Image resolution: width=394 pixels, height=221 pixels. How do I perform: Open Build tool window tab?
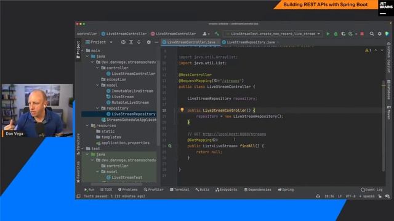click(x=203, y=190)
